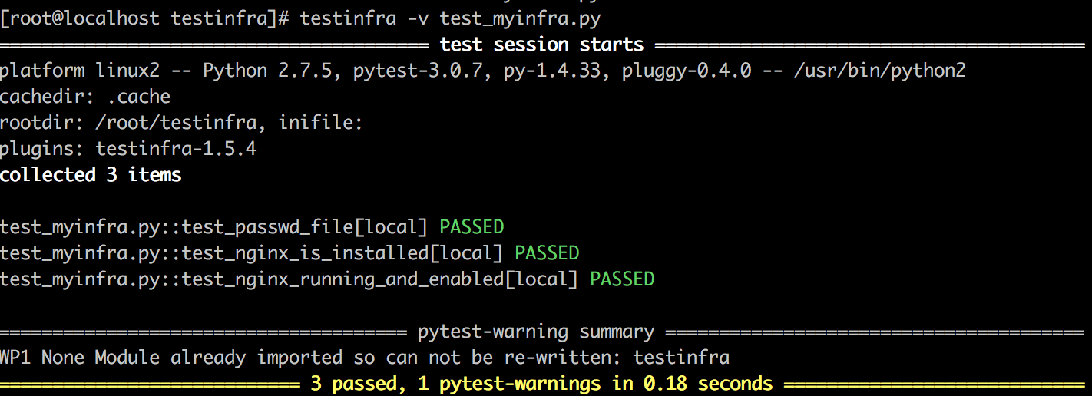Click plugins: testinfra-1.5.4 line
Screen dimensions: 1092x396
[128, 149]
